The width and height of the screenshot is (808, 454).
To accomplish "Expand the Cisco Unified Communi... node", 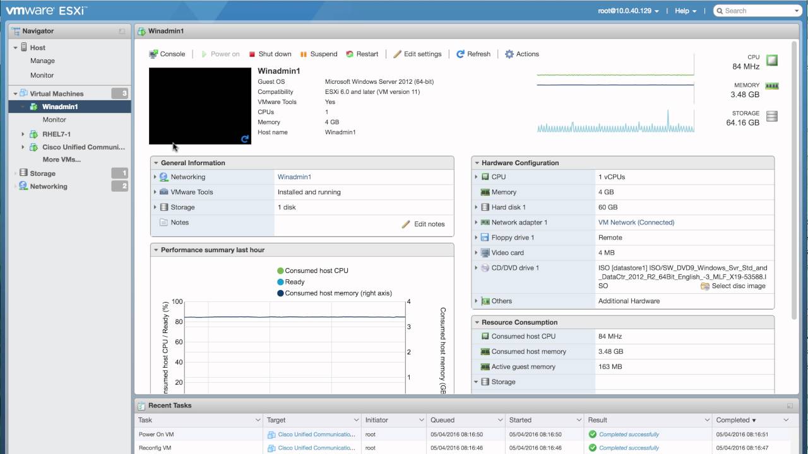I will click(x=23, y=148).
